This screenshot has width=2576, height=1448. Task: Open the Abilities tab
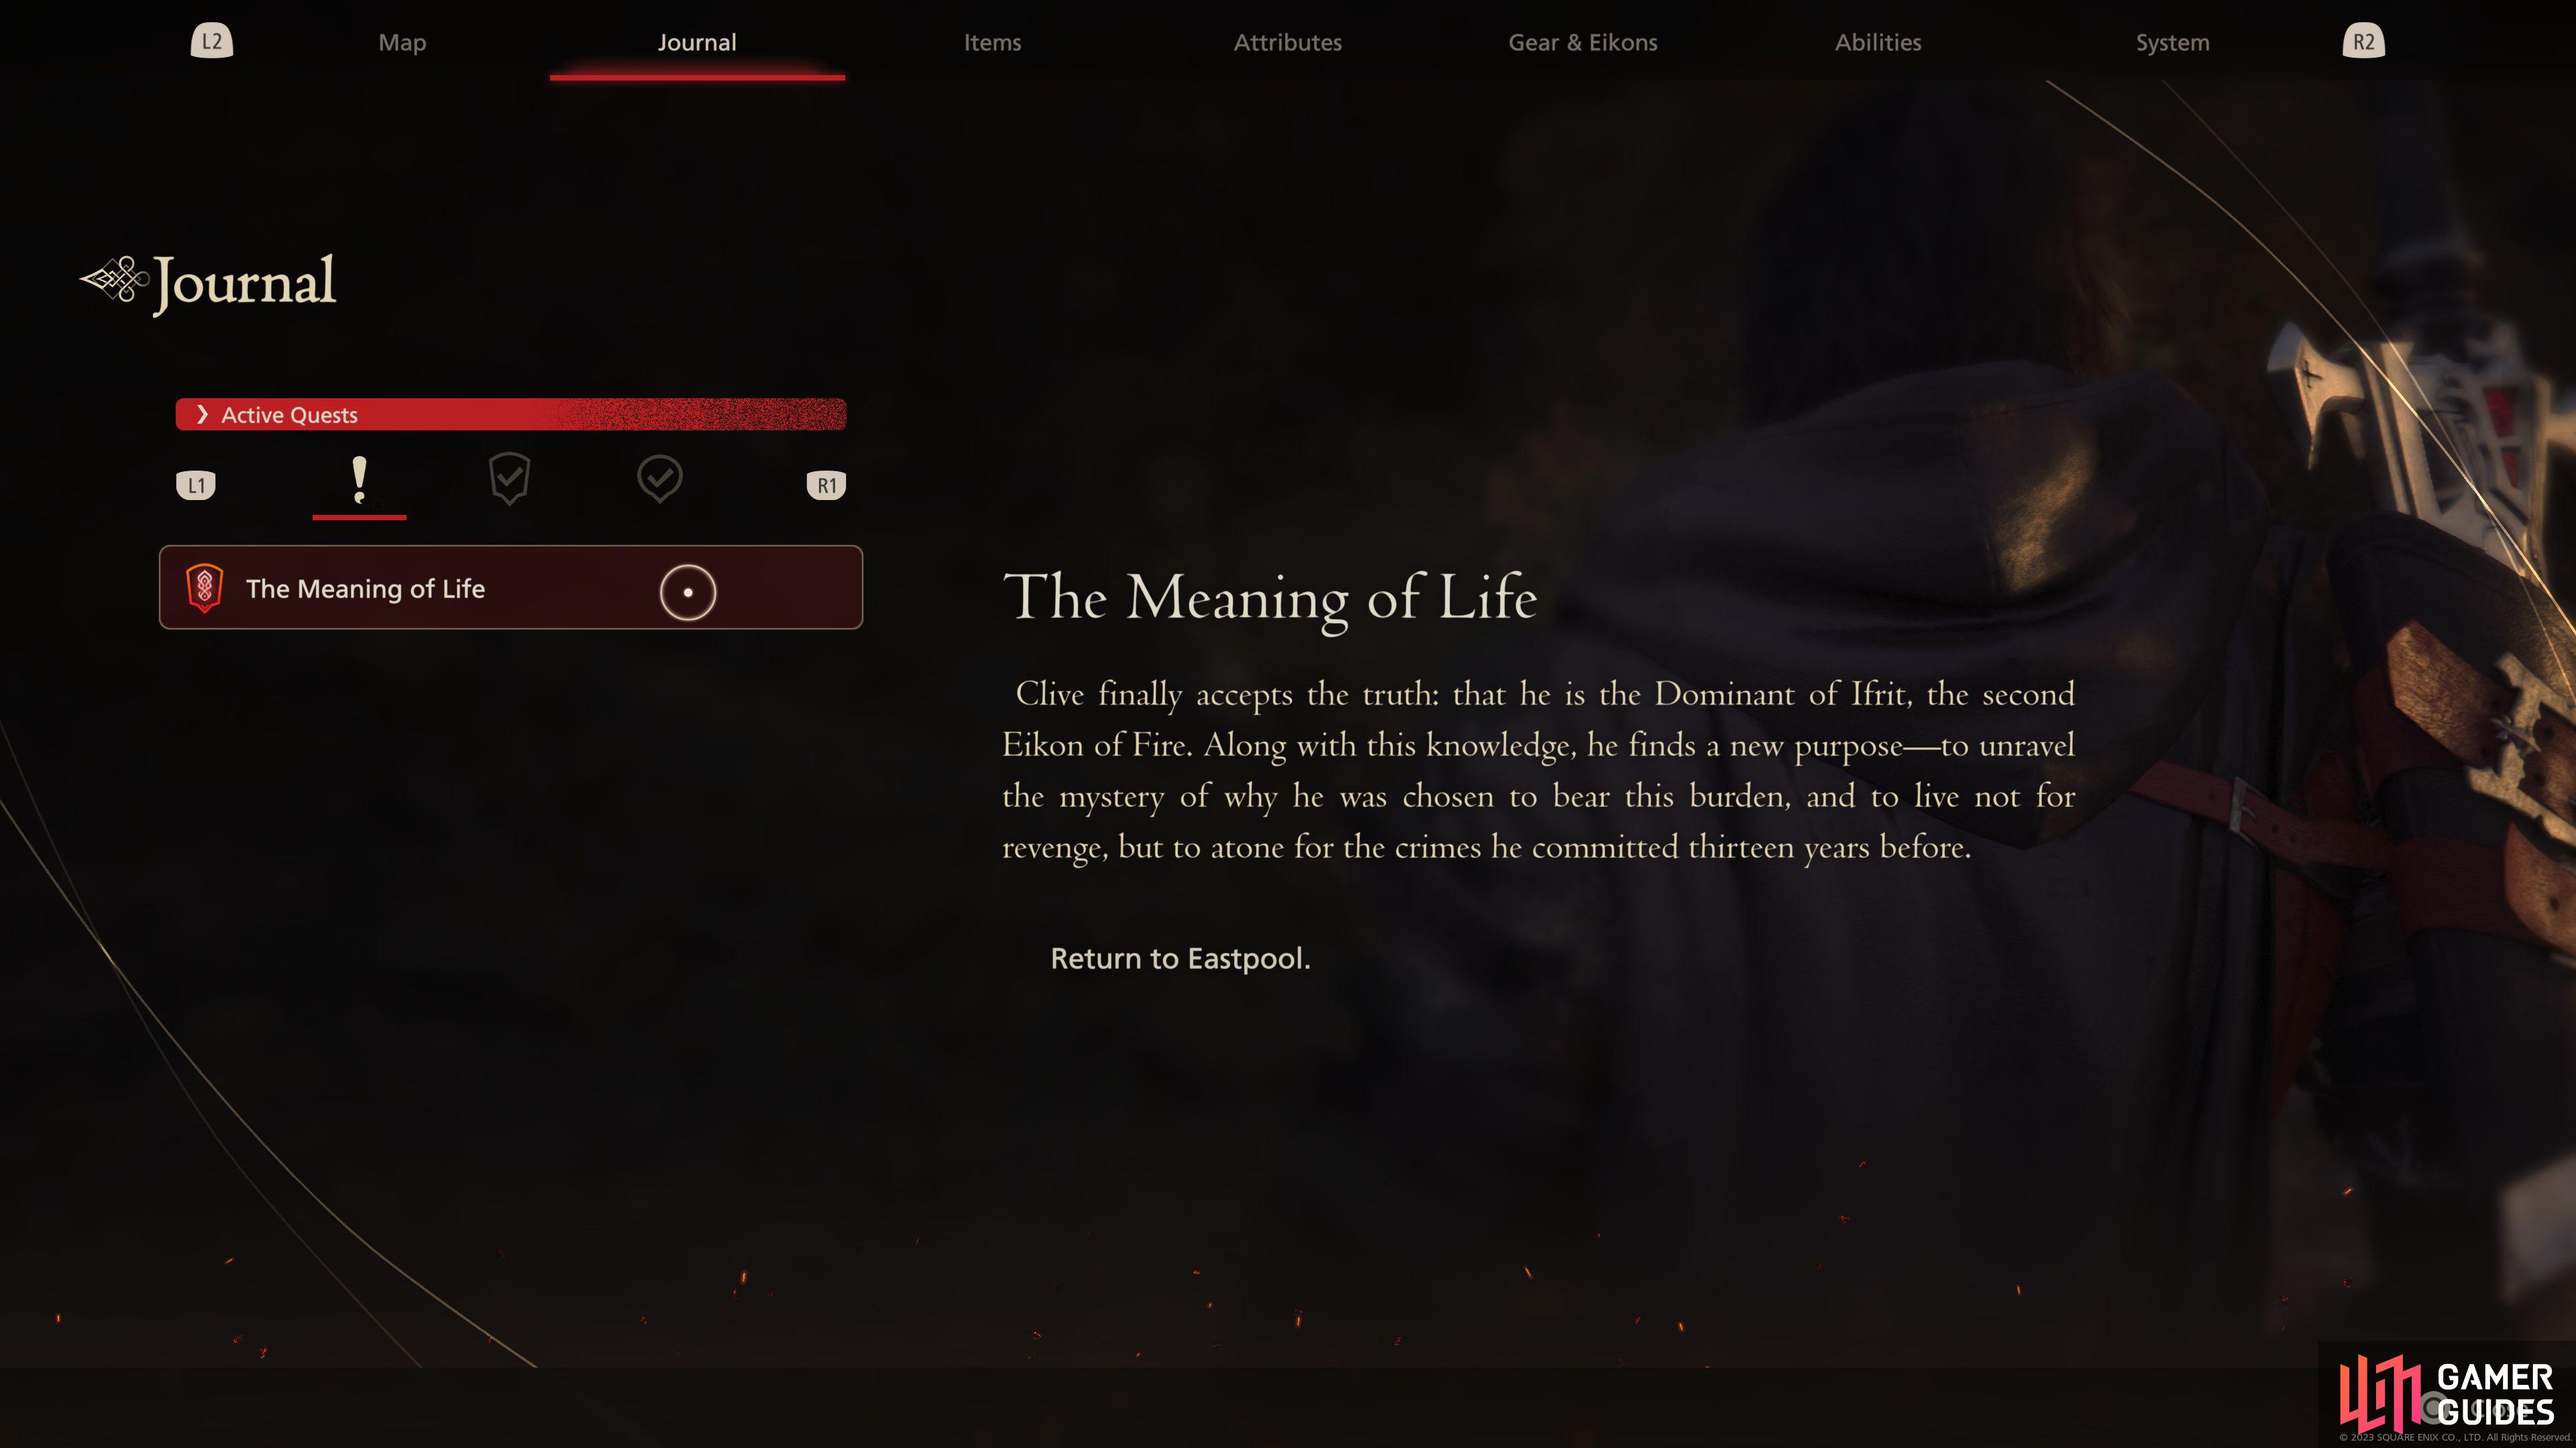point(1878,43)
